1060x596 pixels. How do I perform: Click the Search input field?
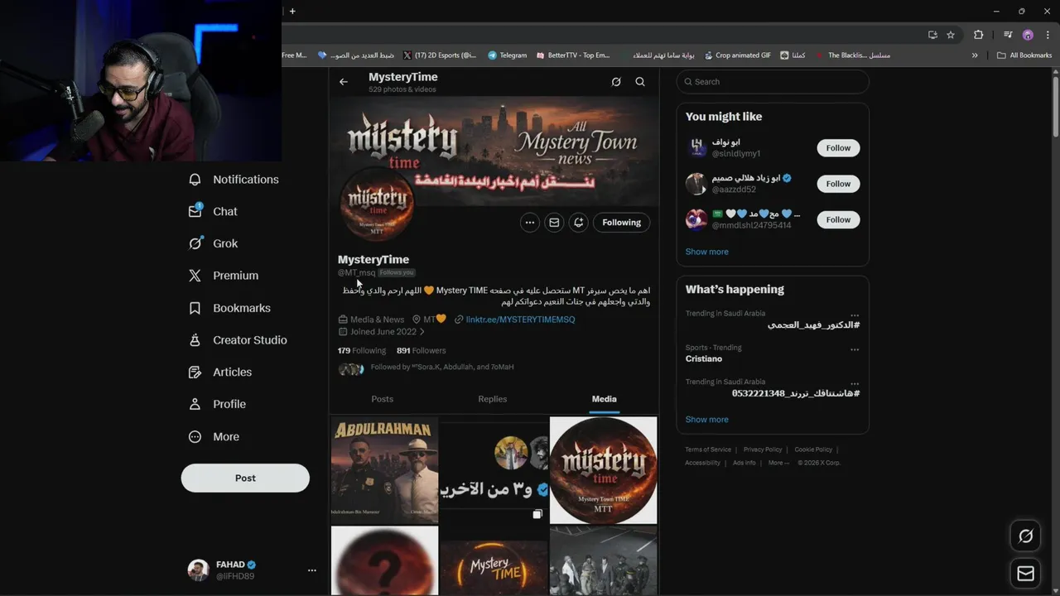pyautogui.click(x=773, y=82)
